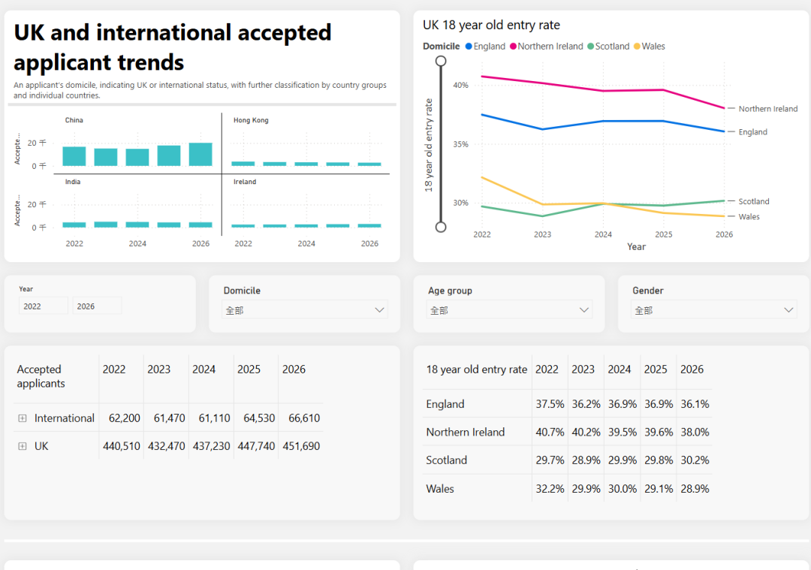
Task: Click the India 2023 bar
Action: [106, 225]
